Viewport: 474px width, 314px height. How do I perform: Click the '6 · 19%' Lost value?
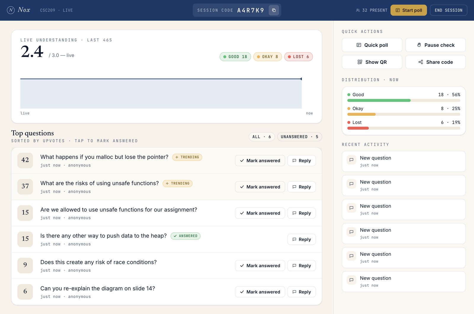pyautogui.click(x=450, y=122)
